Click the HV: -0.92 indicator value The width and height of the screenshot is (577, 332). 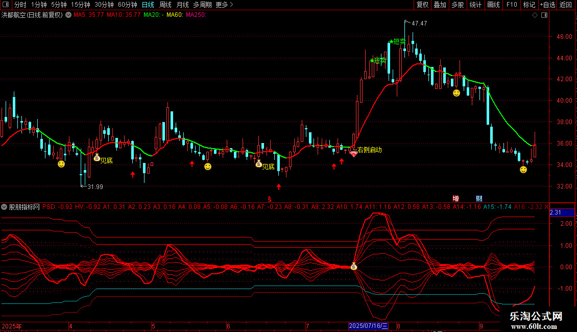click(x=88, y=207)
